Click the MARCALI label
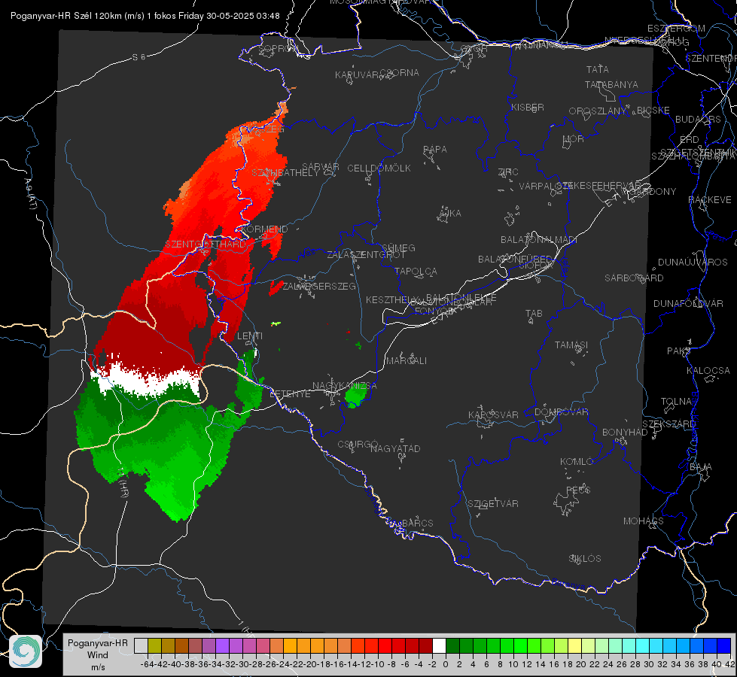Image resolution: width=737 pixels, height=677 pixels. [x=406, y=361]
